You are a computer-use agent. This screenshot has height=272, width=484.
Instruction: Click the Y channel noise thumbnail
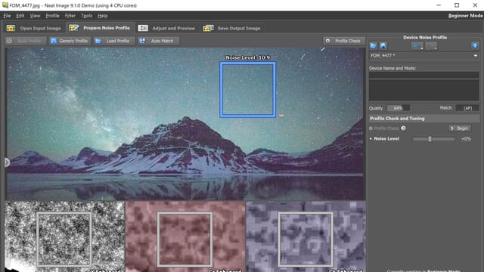point(64,236)
